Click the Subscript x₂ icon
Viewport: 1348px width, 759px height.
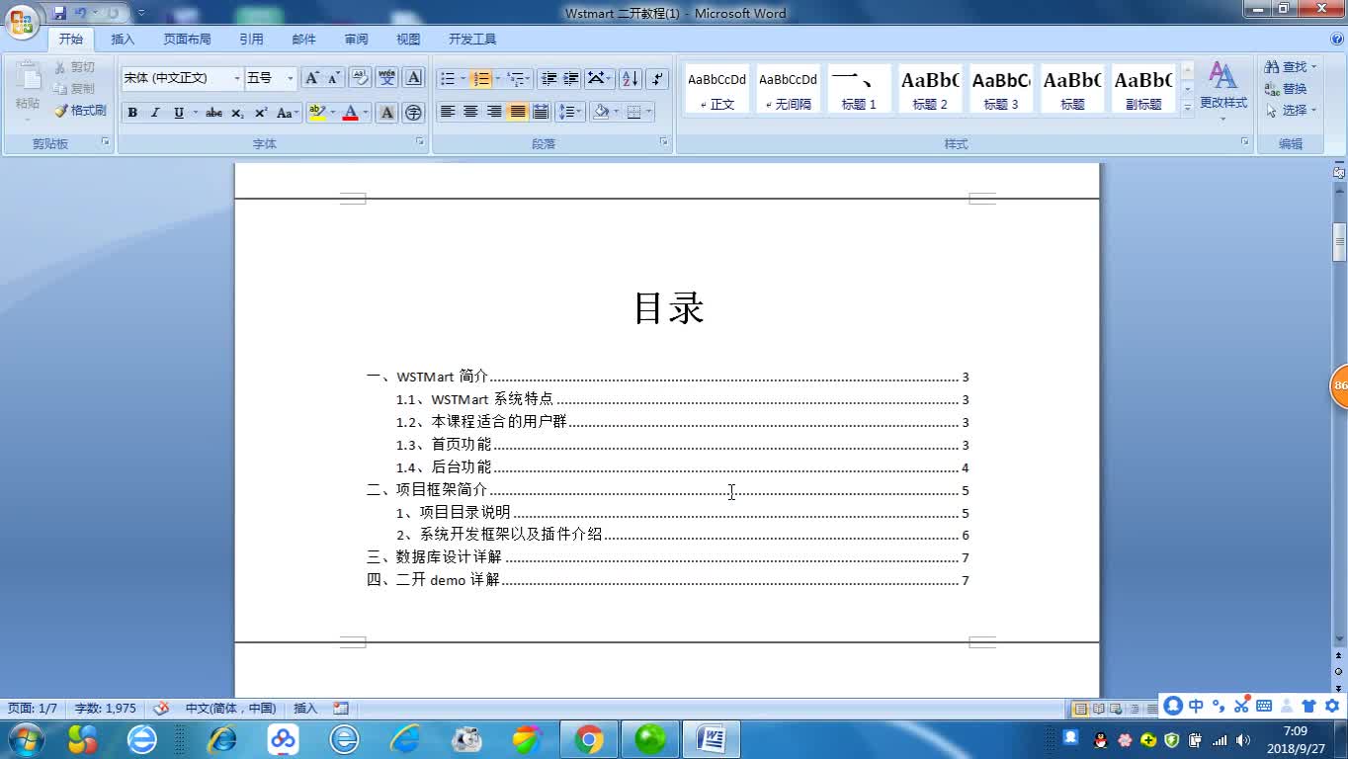237,113
